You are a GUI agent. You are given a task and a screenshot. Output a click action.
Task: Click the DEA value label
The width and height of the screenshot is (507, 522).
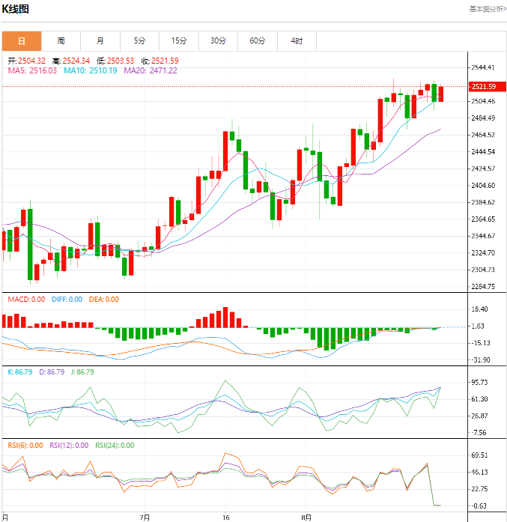click(x=103, y=300)
